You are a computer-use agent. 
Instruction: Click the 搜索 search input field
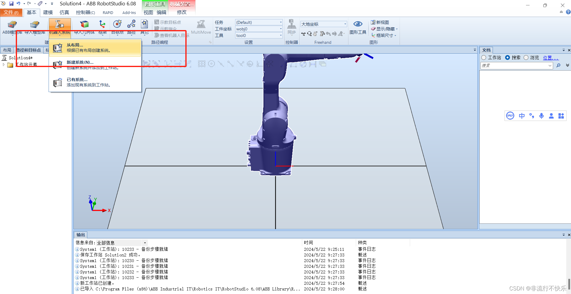pyautogui.click(x=516, y=66)
